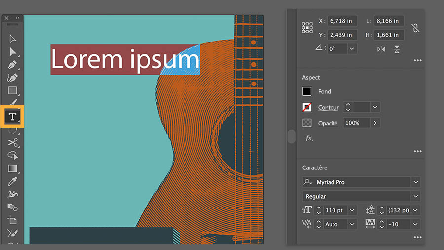Screen dimensions: 444x250
Task: Adjust font size with stepper arrows
Action: [319, 210]
